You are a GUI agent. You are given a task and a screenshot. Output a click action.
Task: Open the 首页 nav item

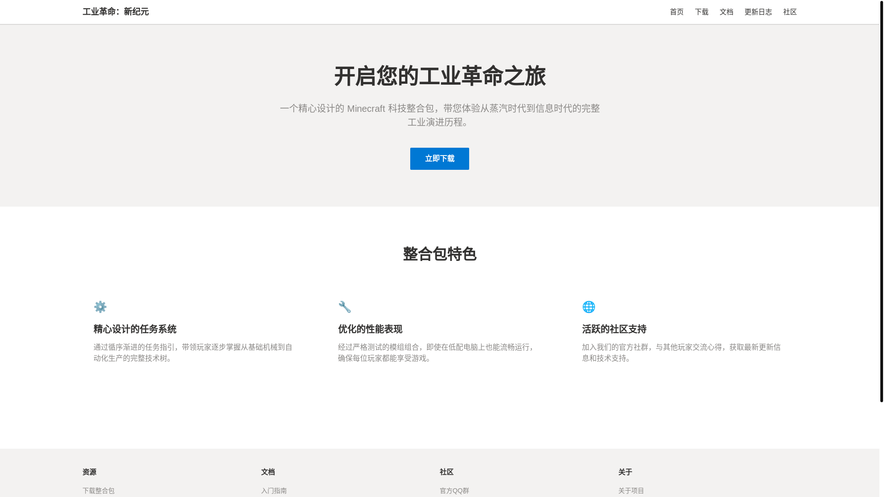click(676, 12)
